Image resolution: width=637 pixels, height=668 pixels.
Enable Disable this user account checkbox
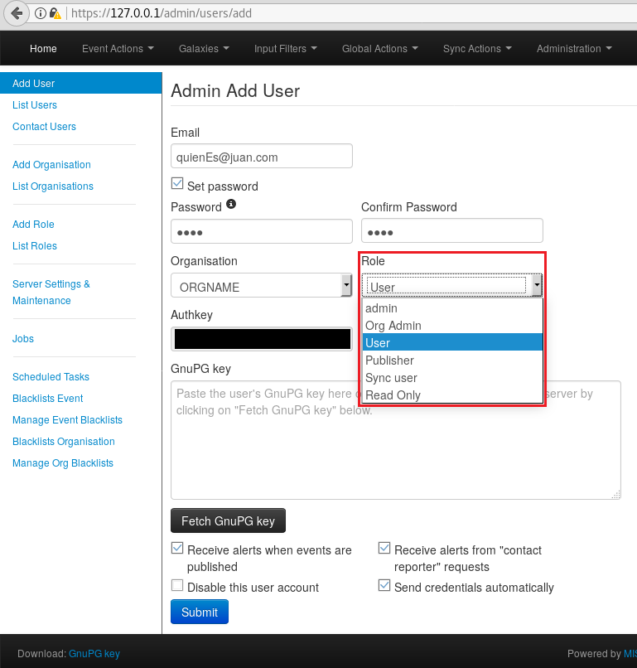click(177, 586)
